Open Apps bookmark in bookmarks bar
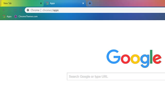This screenshot has width=165, height=103. 7,16
